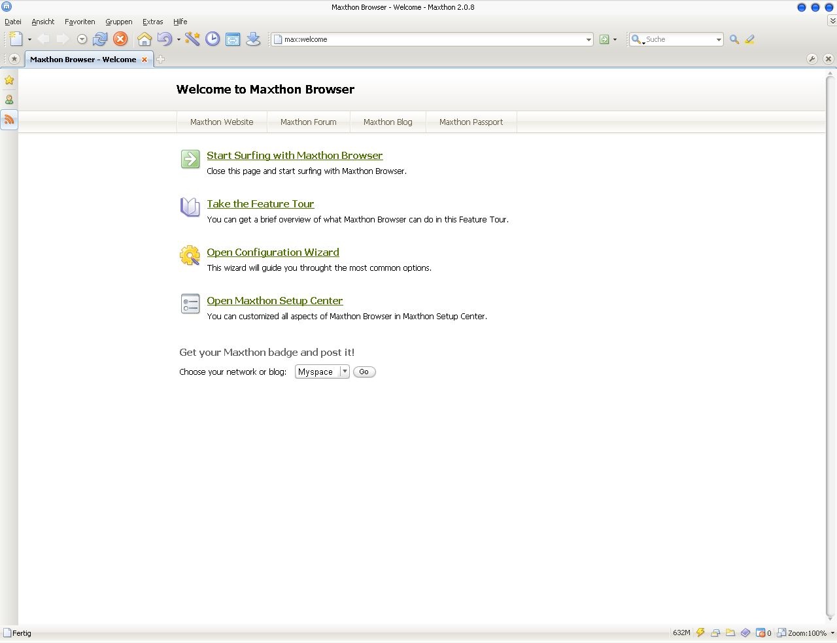Click the search engine selector magnifier icon

pos(636,40)
